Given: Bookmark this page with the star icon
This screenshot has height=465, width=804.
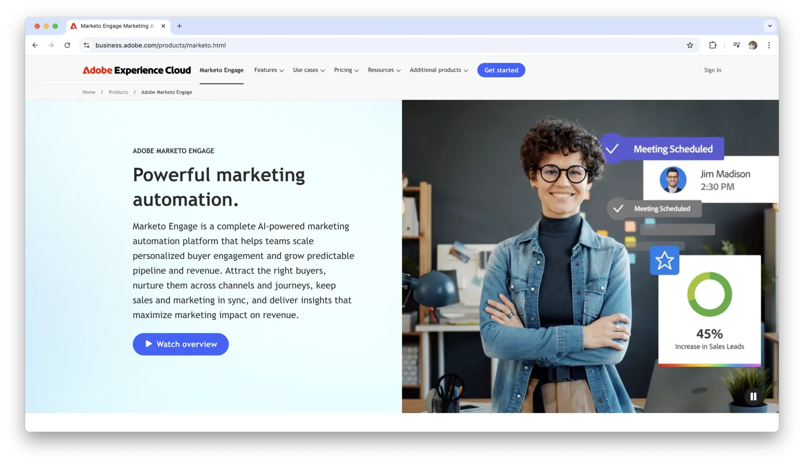Looking at the screenshot, I should point(690,45).
